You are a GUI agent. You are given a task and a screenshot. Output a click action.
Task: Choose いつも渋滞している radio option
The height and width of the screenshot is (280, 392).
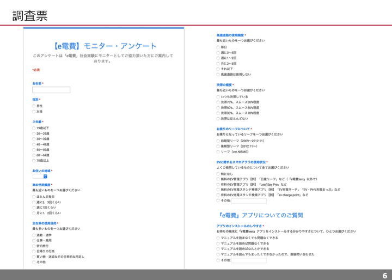tap(218, 97)
